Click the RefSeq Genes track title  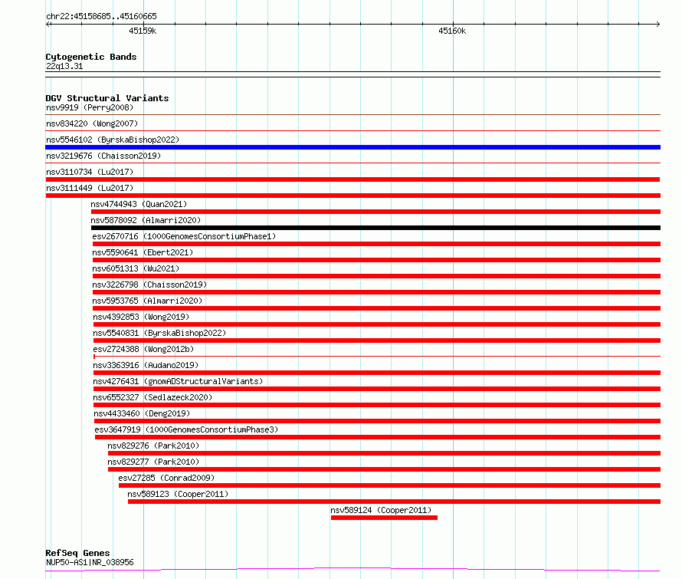(78, 553)
